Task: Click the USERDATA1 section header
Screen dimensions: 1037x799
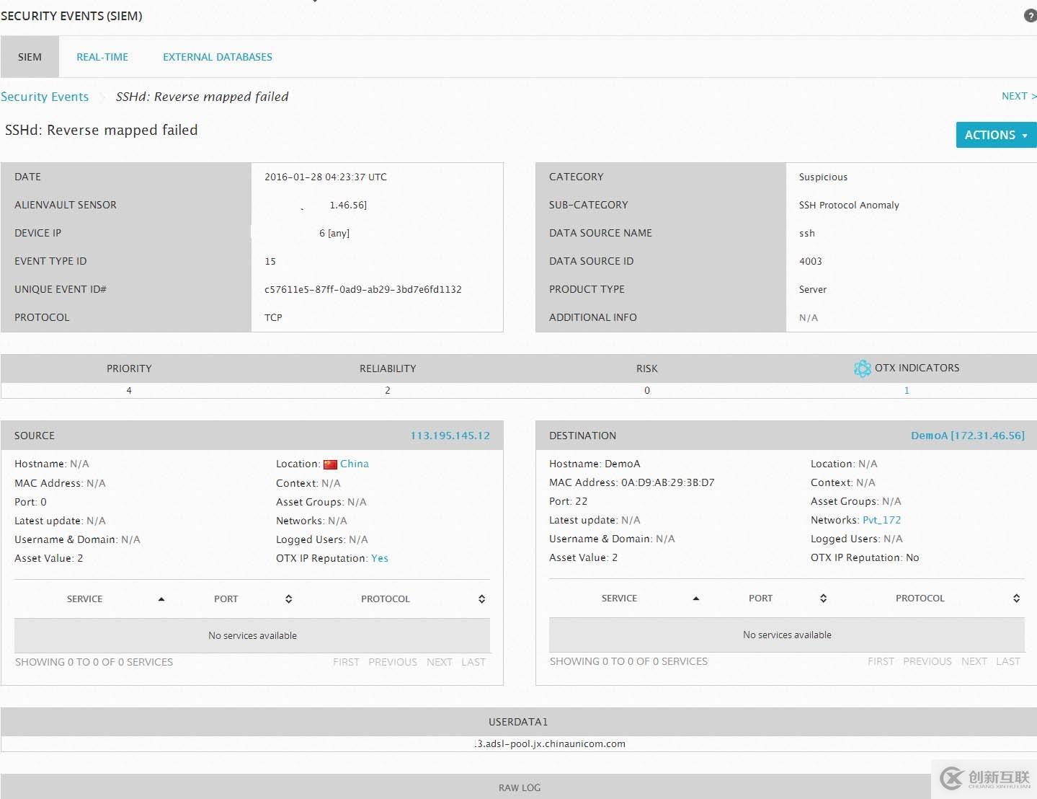Action: tap(519, 722)
